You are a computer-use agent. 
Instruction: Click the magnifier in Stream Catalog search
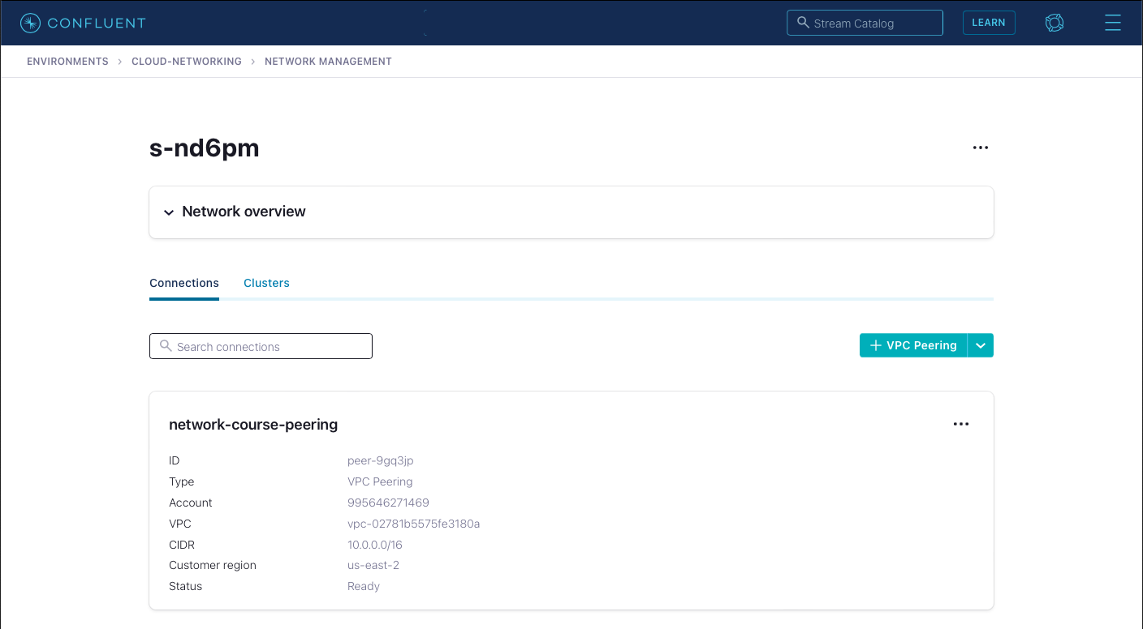[803, 23]
